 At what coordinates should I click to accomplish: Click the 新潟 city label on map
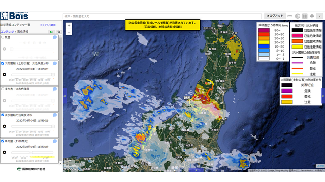pyautogui.click(x=187, y=97)
